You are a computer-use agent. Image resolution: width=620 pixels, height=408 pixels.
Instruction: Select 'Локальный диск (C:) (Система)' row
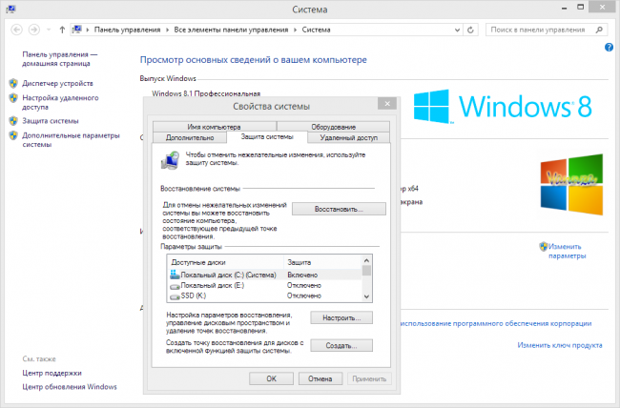click(264, 275)
